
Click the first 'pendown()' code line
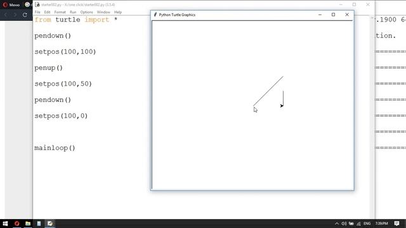click(x=53, y=35)
